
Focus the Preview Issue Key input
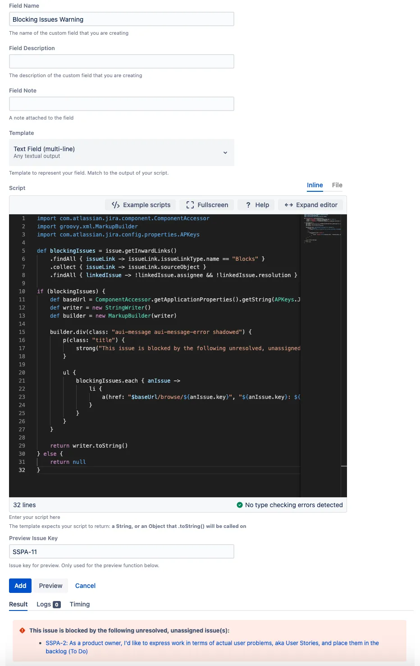pos(122,551)
